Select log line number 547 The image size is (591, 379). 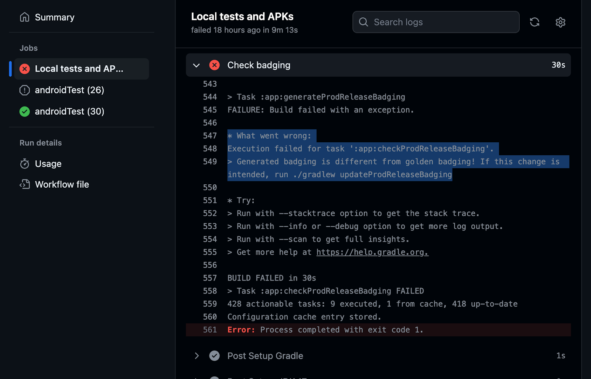(x=210, y=136)
